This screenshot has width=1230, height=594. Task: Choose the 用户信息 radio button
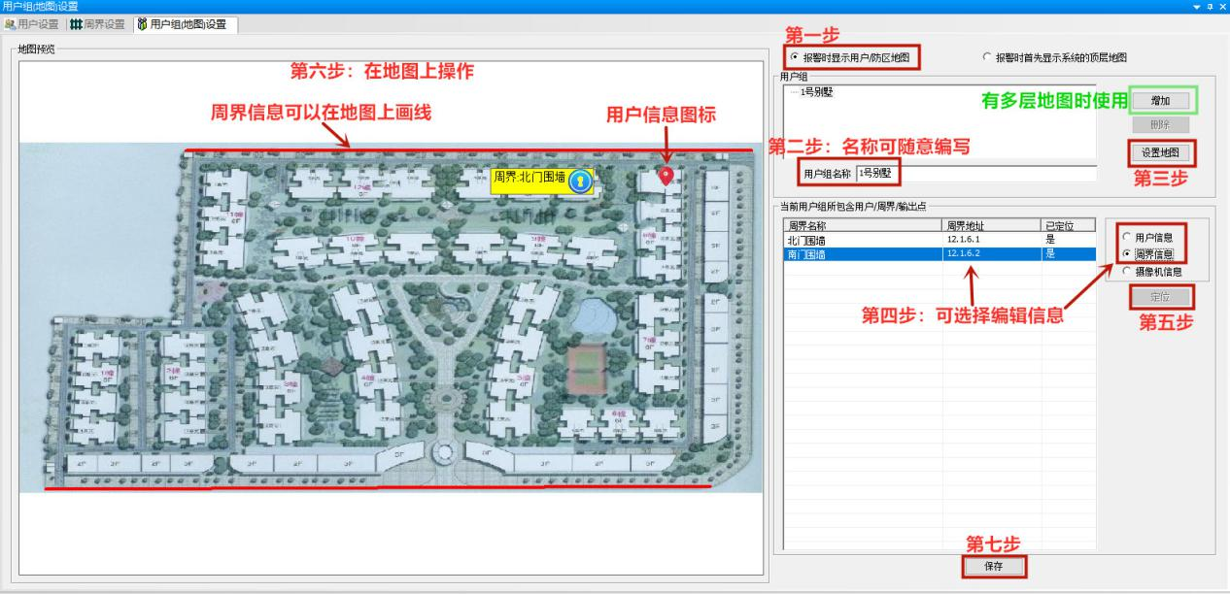tap(1127, 237)
